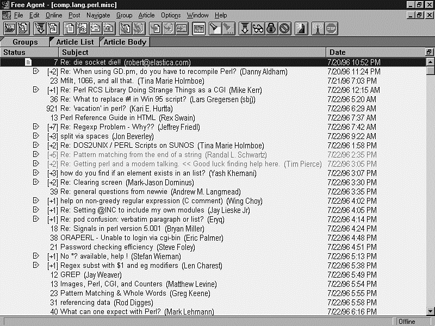Screen dimensions: 435x326
Task: Expand the 'DOS2UNIX / PERL Scripts' thread arrow
Action: (36, 145)
